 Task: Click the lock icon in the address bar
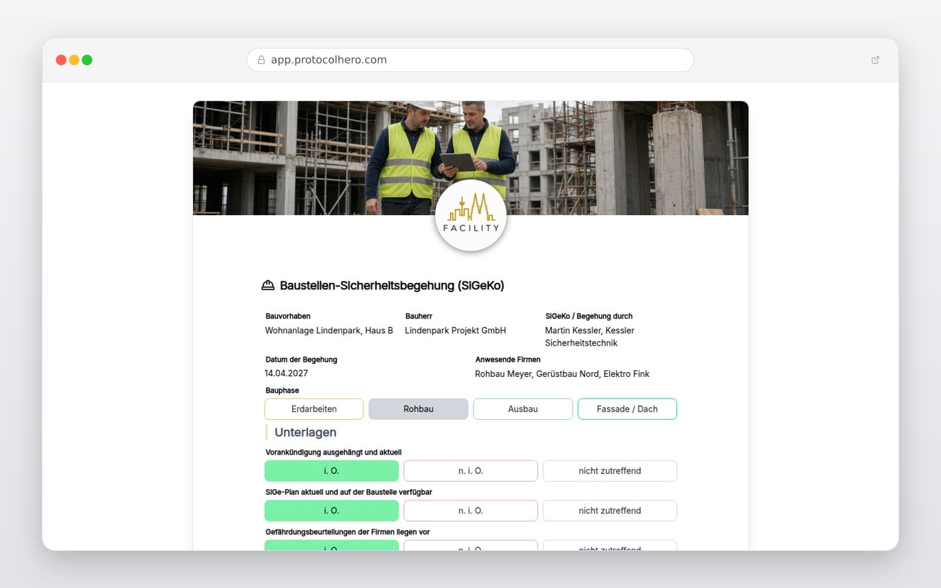[261, 60]
